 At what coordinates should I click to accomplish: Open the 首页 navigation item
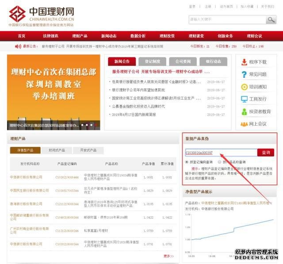pyautogui.click(x=22, y=36)
